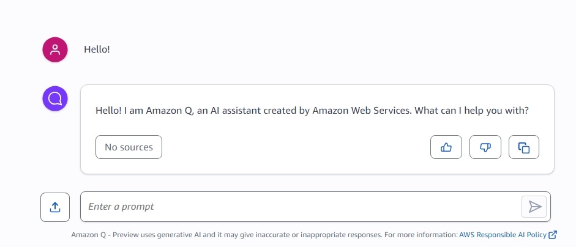Image resolution: width=576 pixels, height=247 pixels.
Task: Click the pink user avatar icon
Action: point(55,50)
